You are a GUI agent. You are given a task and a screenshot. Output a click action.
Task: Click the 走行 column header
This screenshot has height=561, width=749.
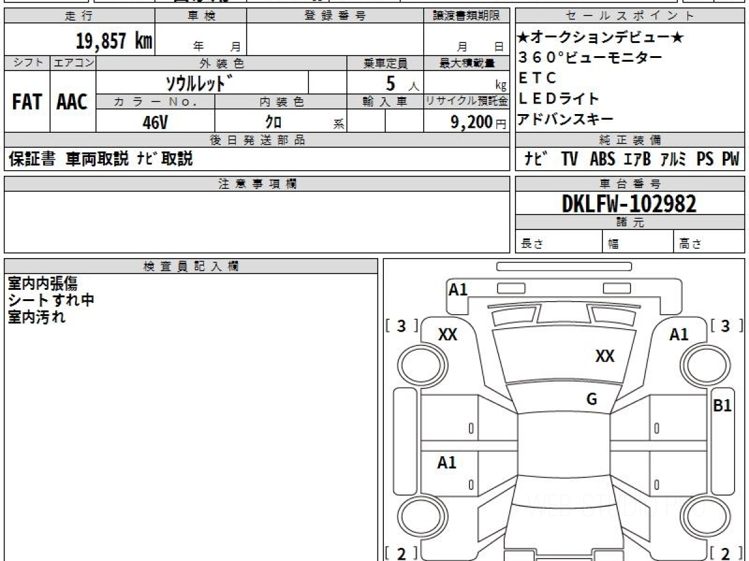click(79, 16)
